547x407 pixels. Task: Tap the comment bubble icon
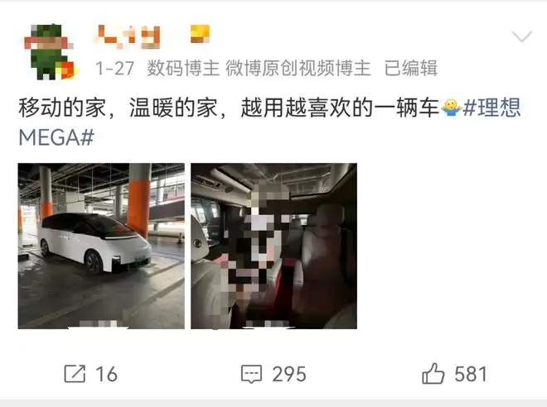(x=251, y=374)
